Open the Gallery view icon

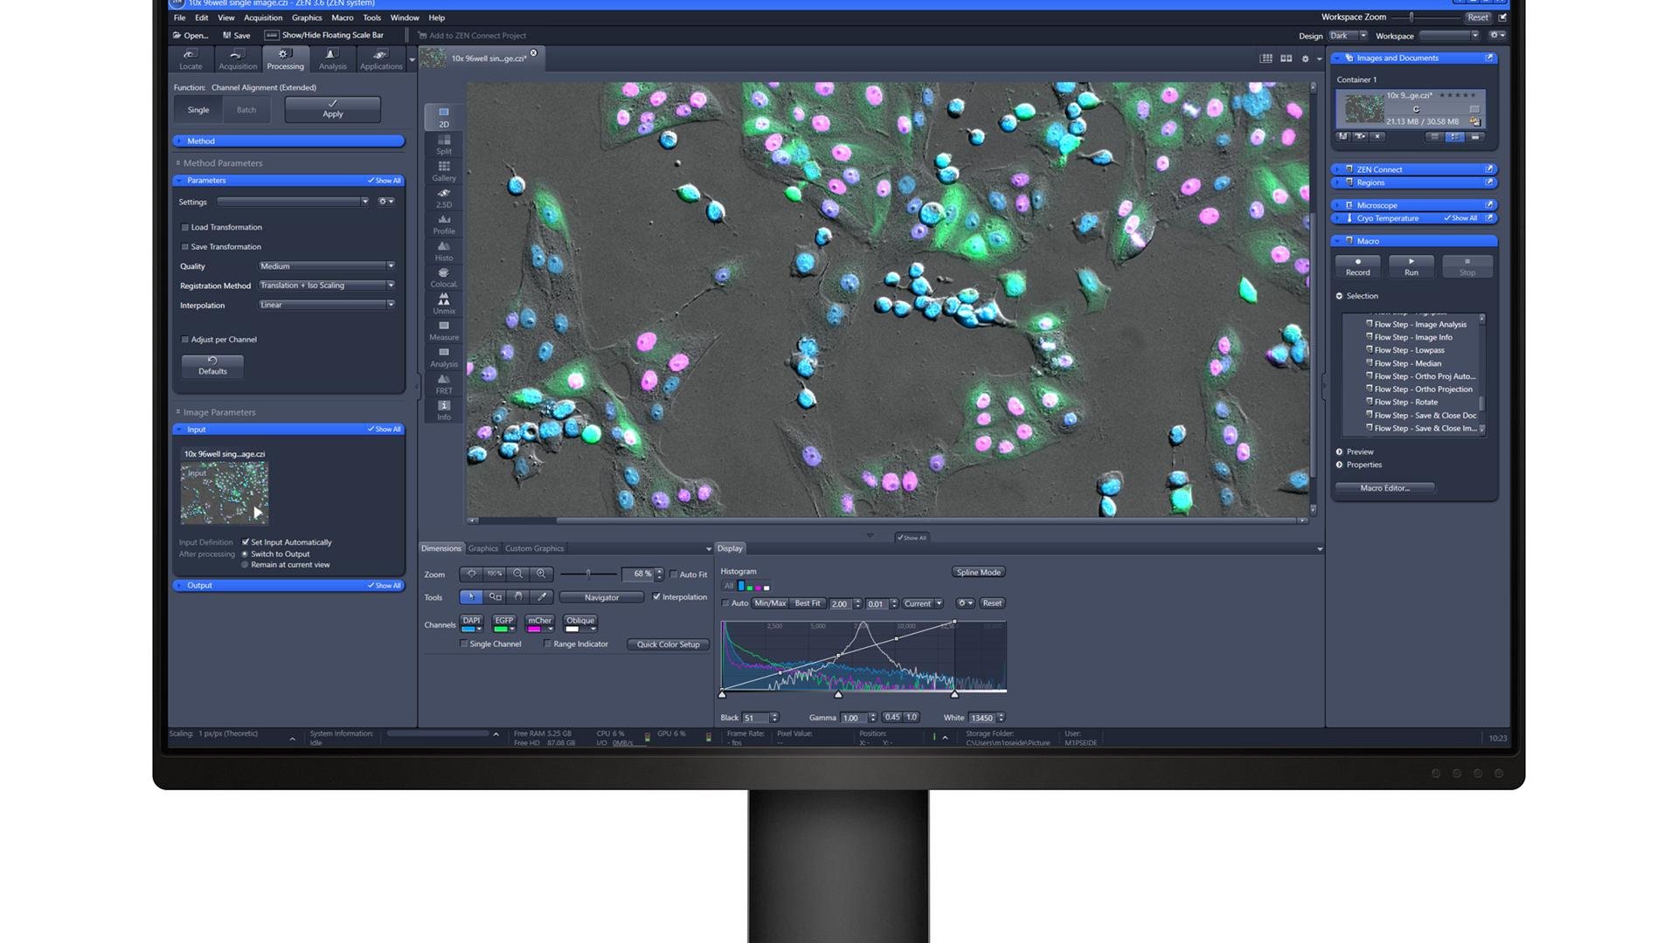point(444,170)
